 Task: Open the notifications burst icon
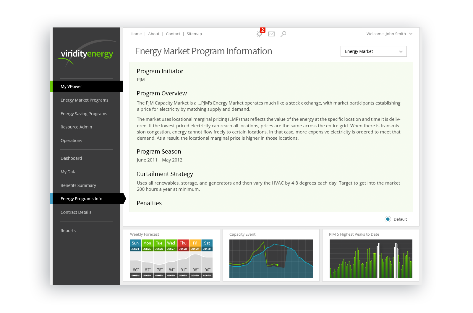259,34
